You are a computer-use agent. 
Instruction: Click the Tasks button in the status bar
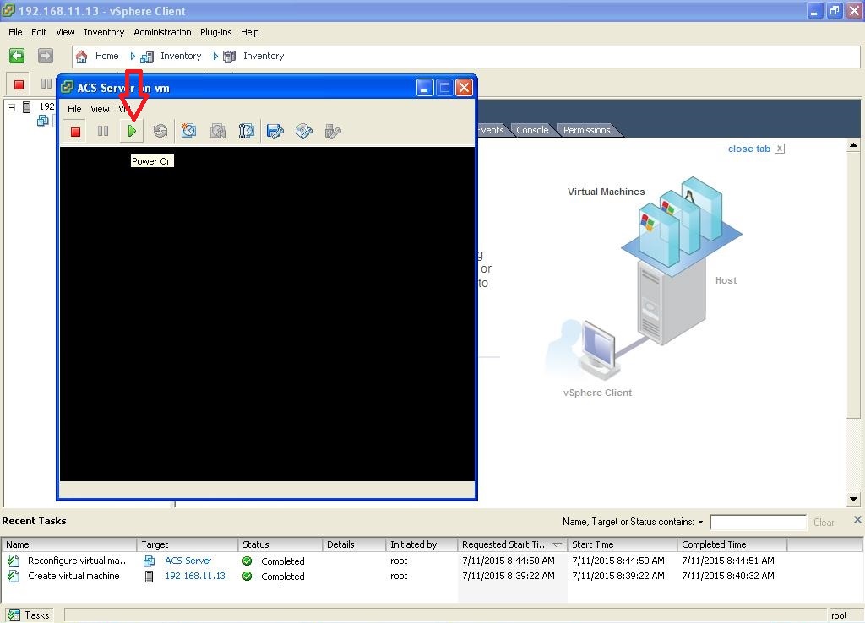30,615
